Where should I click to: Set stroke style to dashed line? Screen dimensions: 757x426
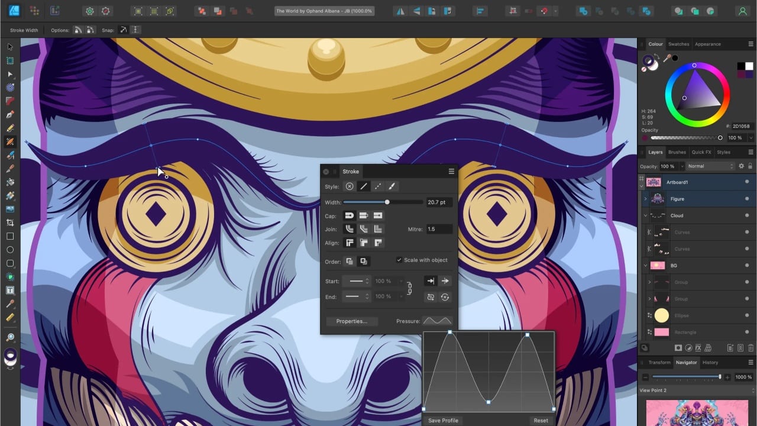[377, 186]
